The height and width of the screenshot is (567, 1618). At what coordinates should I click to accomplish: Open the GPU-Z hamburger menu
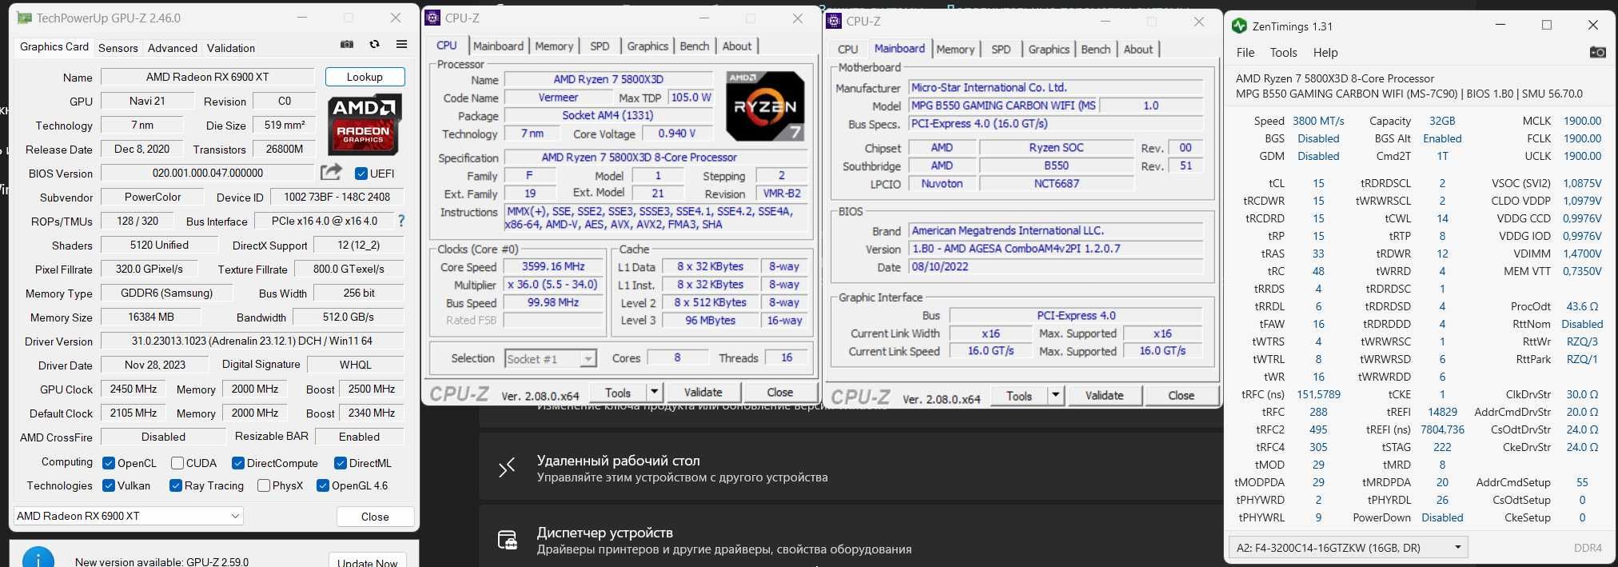coord(401,45)
